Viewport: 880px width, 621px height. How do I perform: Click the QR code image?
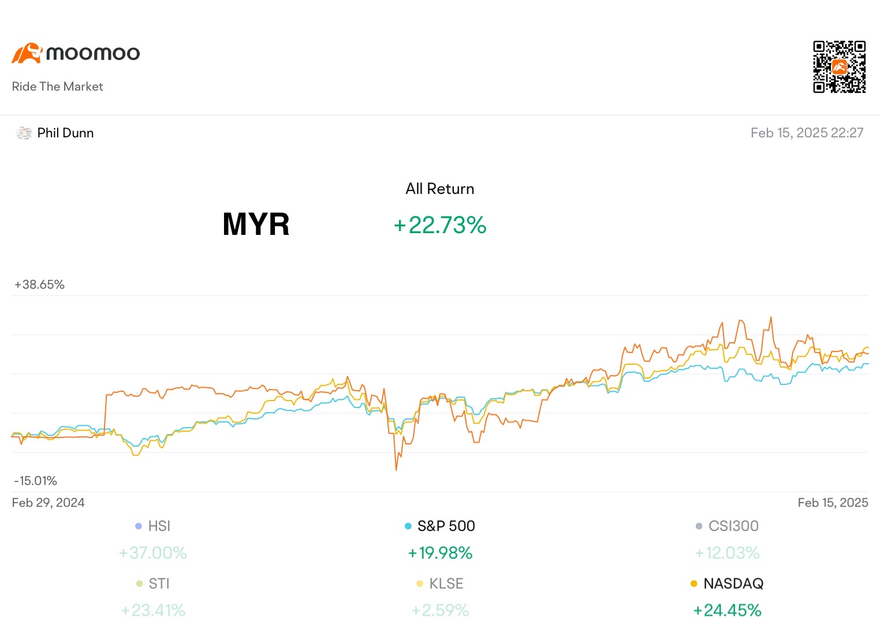click(839, 66)
